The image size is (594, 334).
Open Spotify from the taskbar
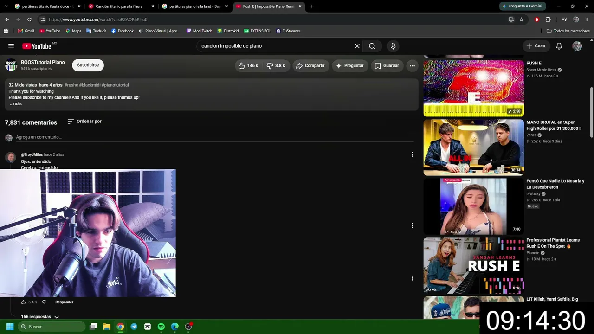(x=161, y=327)
